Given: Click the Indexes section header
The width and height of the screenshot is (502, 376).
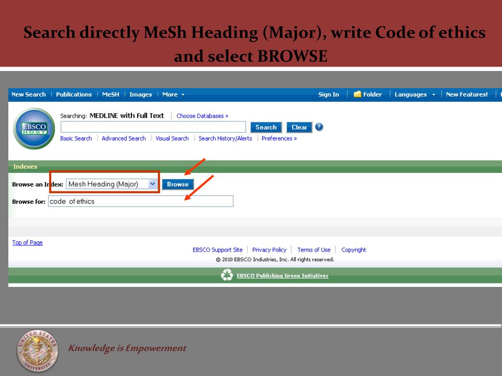Looking at the screenshot, I should pyautogui.click(x=25, y=166).
